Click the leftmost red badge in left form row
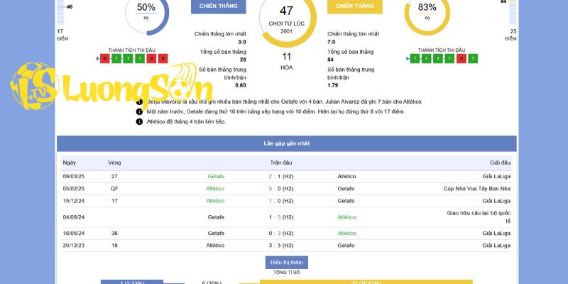Image resolution: width=568 pixels, height=284 pixels. (106, 58)
